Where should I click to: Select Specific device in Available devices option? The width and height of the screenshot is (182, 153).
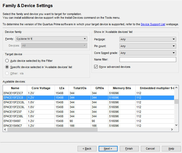(7, 67)
